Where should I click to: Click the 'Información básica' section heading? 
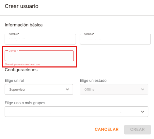pyautogui.click(x=23, y=25)
